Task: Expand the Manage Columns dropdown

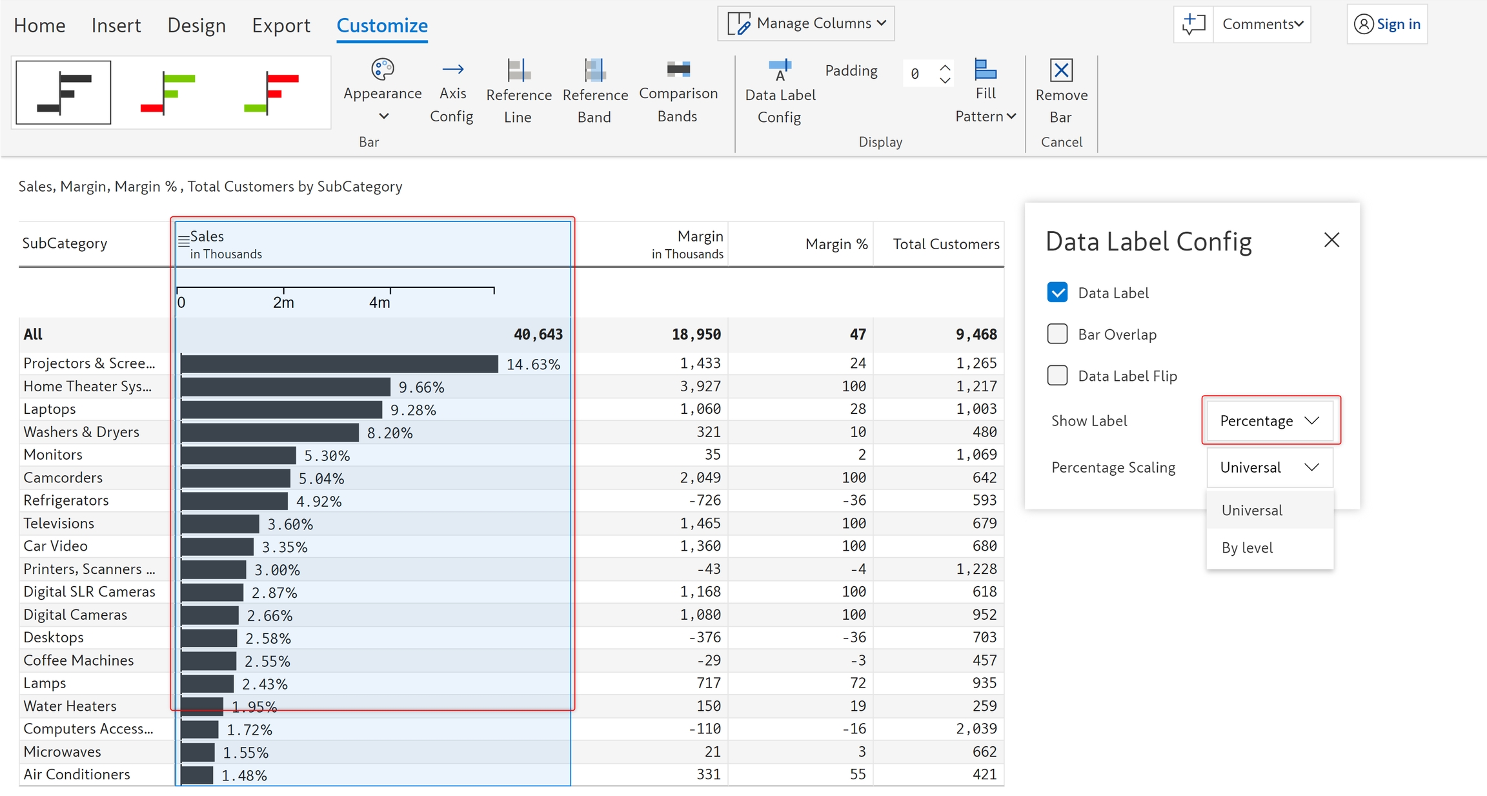Action: (x=806, y=24)
